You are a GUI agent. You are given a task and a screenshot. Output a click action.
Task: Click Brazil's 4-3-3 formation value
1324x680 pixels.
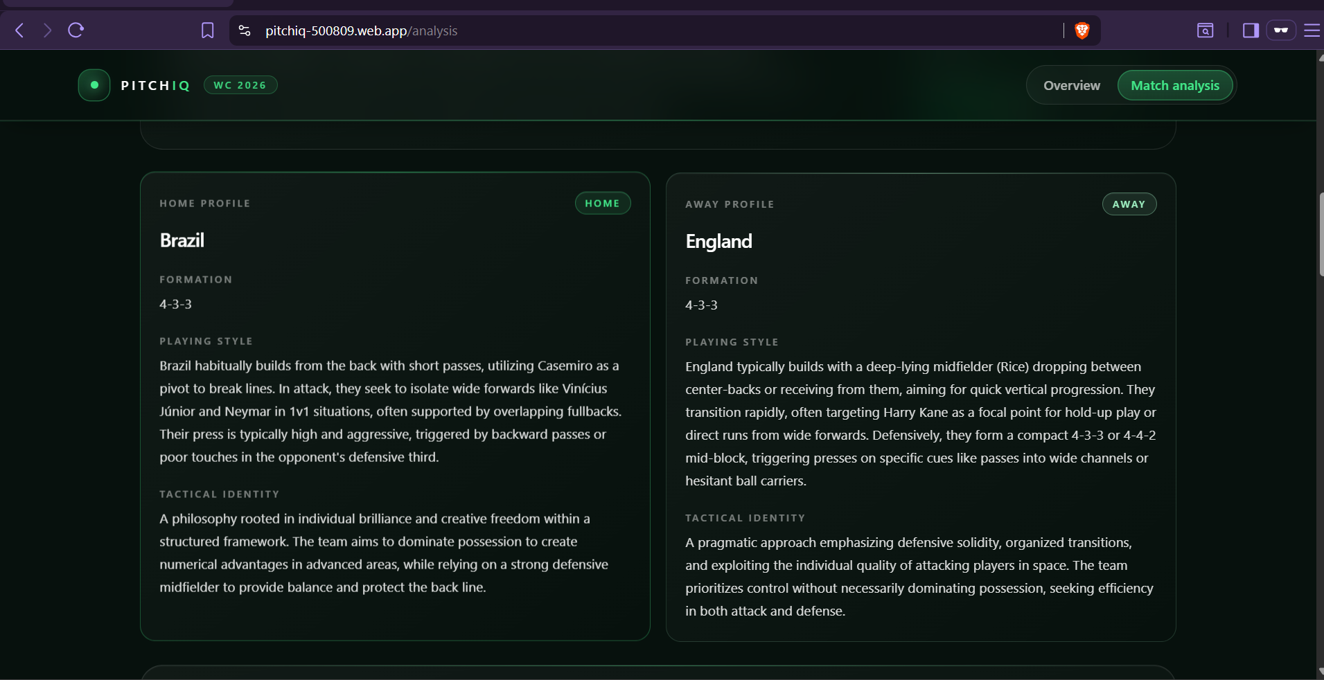pos(176,304)
